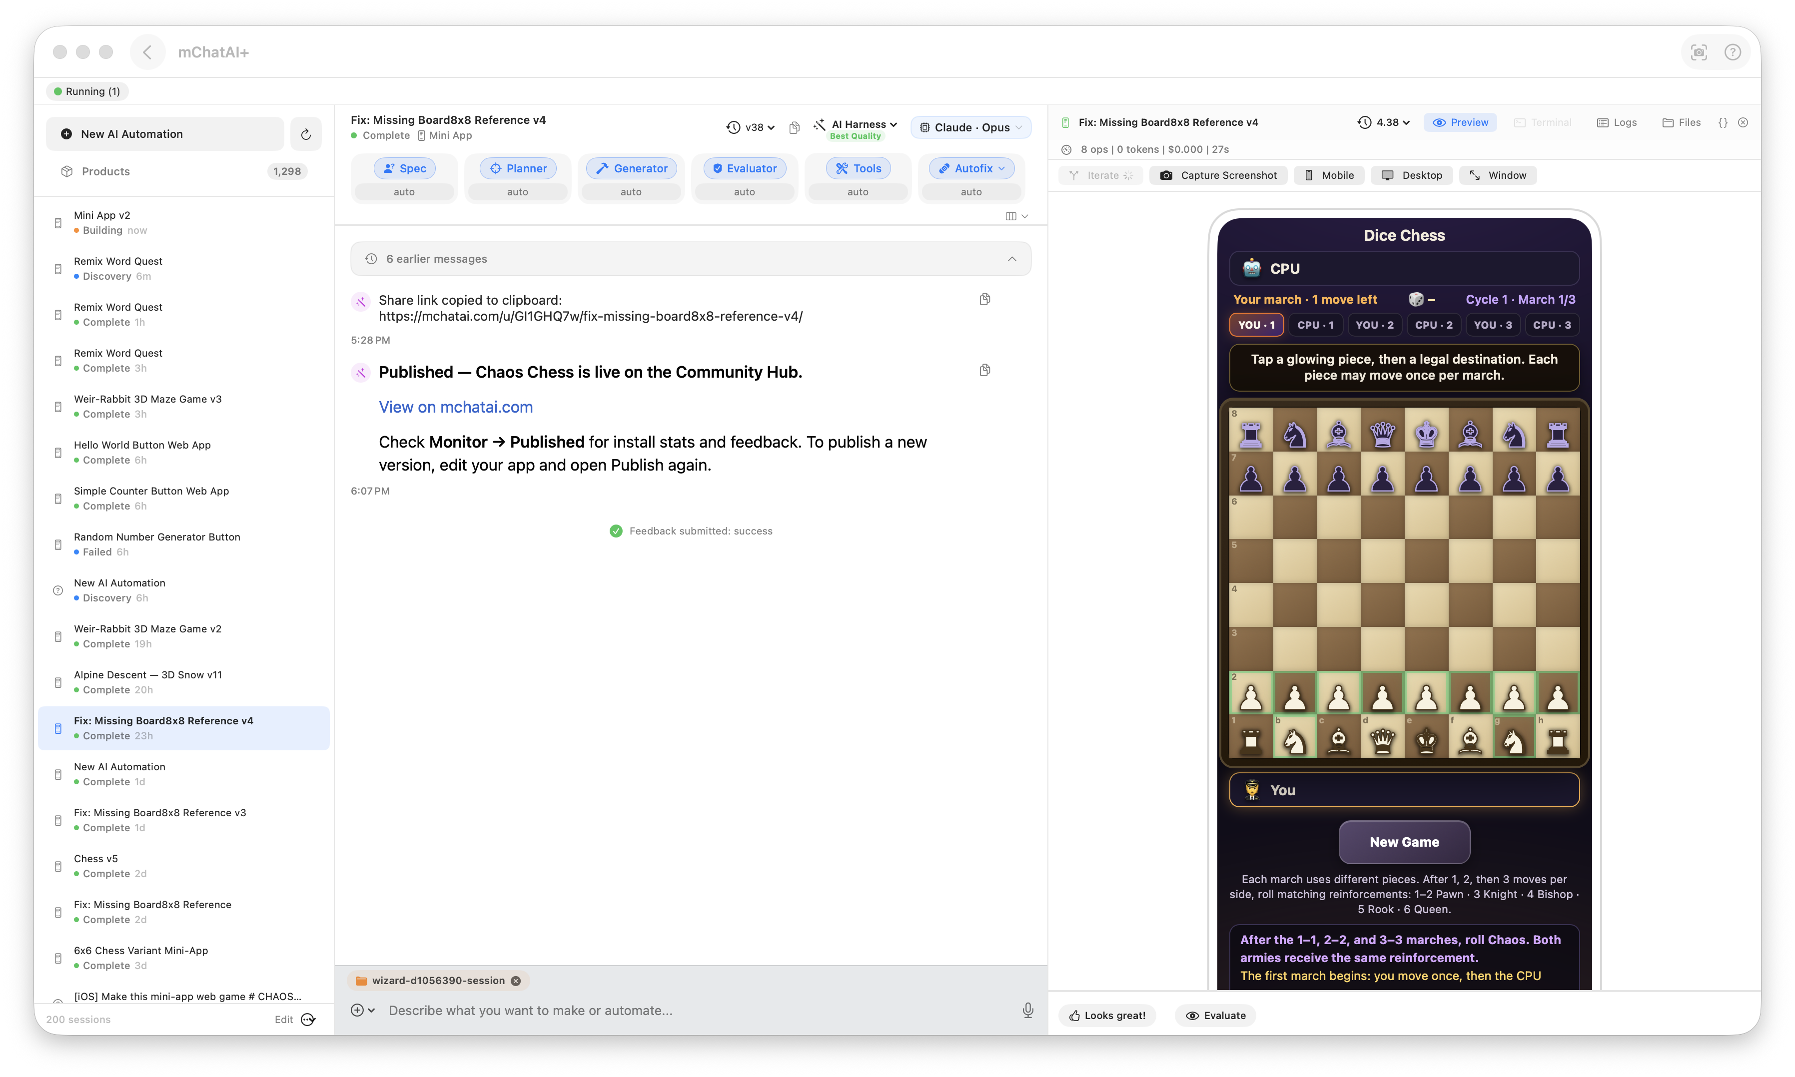Click the white knight on square b1
This screenshot has width=1795, height=1077.
coord(1295,740)
